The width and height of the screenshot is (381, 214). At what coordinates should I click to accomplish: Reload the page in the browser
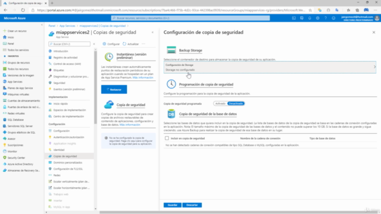coord(23,10)
